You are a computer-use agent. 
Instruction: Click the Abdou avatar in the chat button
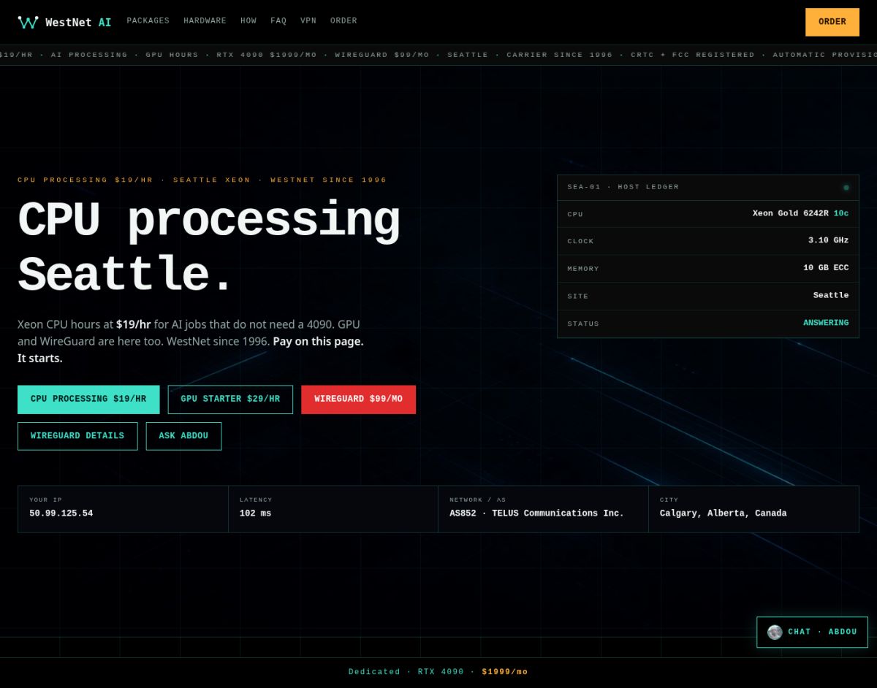click(775, 632)
